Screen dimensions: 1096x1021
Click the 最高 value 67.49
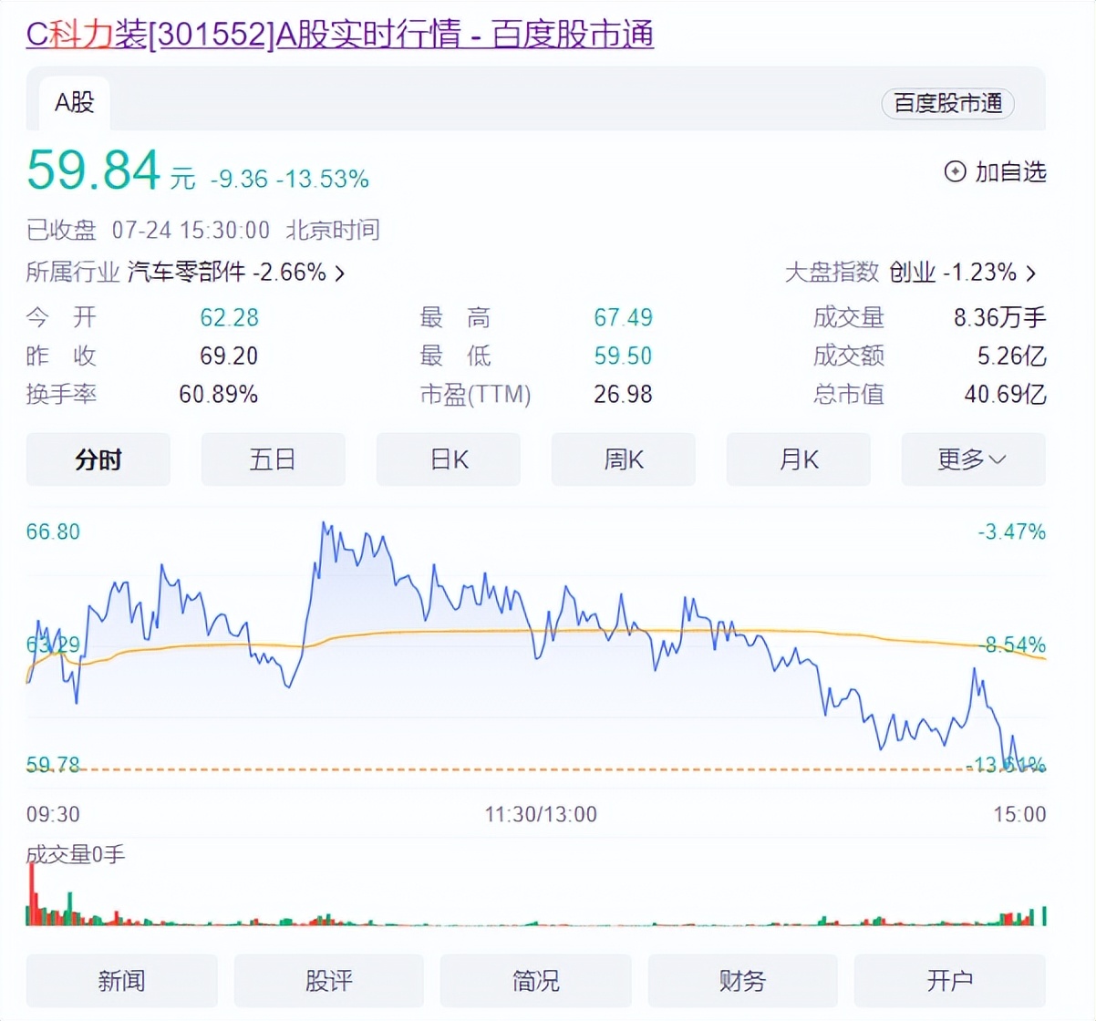pos(623,317)
